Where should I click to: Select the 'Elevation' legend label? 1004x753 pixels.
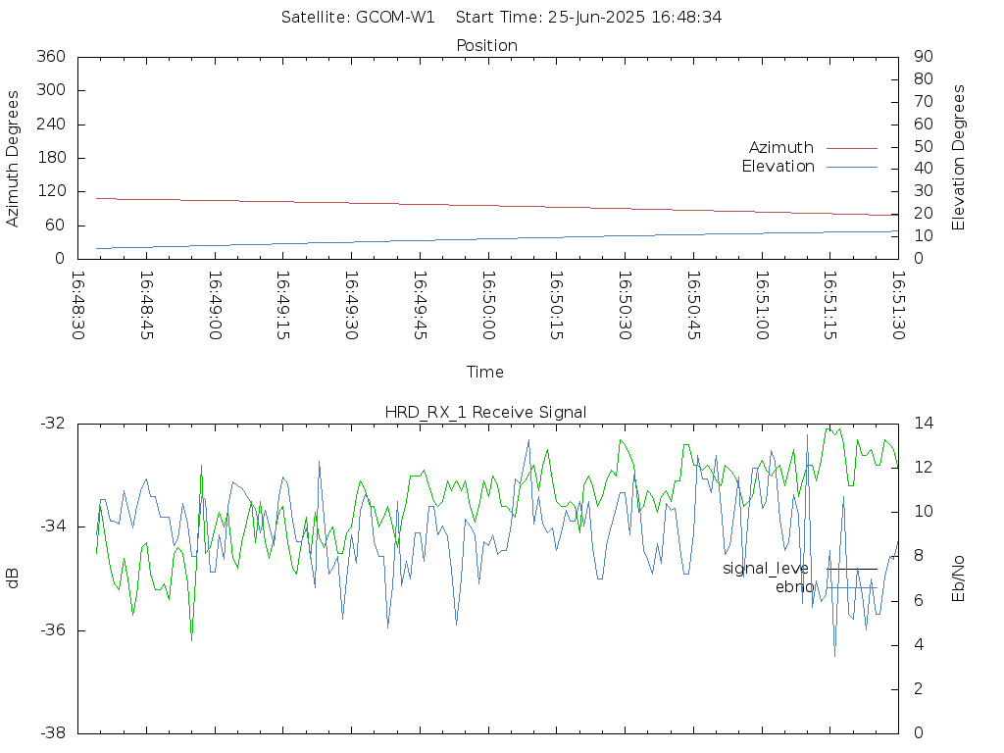pyautogui.click(x=778, y=167)
